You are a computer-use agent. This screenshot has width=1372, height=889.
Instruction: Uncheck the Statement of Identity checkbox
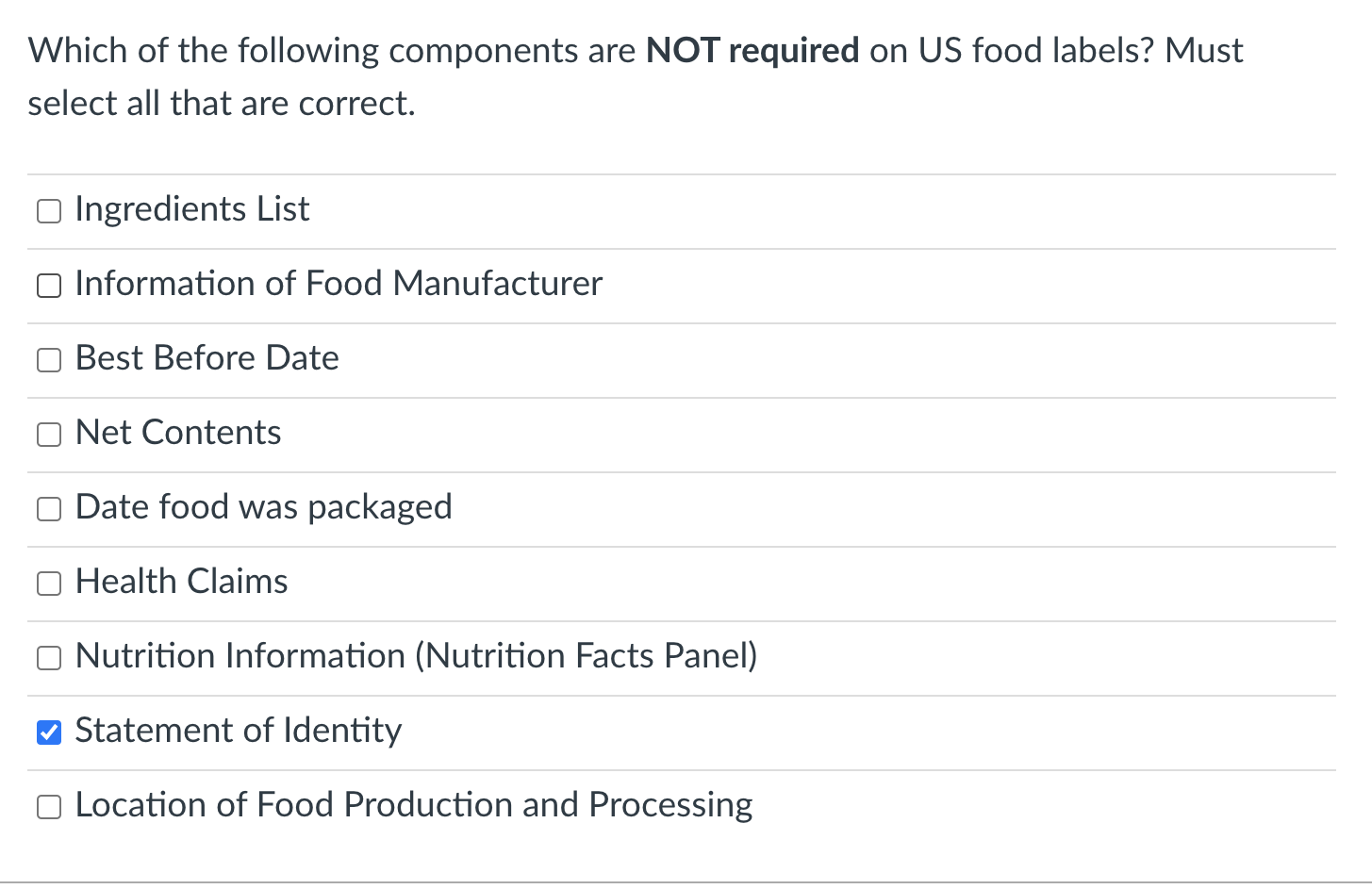click(49, 732)
